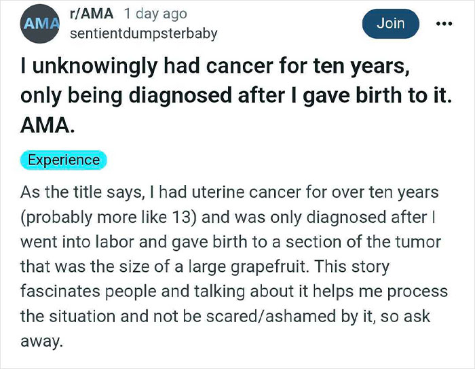Join the r/AMA community

click(390, 23)
